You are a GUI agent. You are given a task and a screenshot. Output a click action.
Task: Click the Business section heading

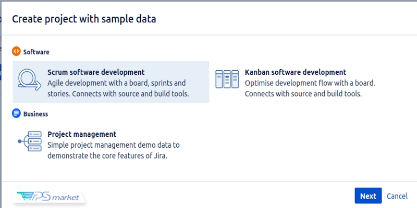(35, 114)
